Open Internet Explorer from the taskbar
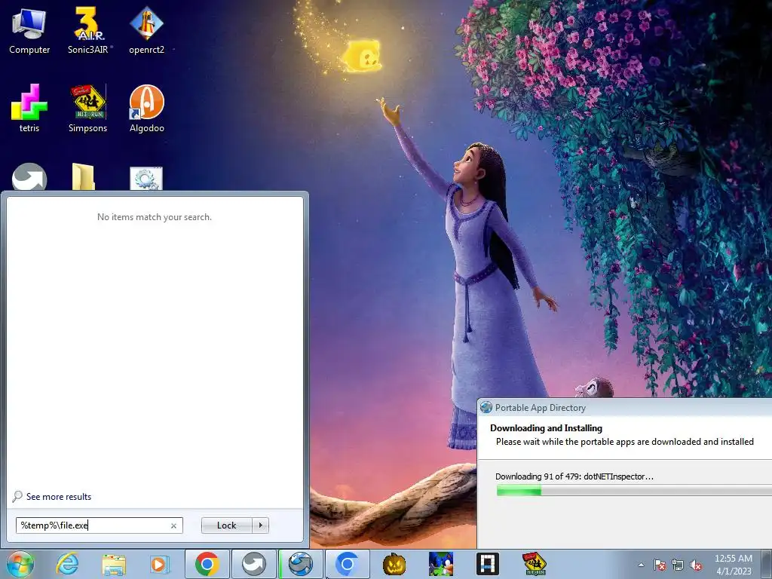The height and width of the screenshot is (579, 772). (67, 564)
